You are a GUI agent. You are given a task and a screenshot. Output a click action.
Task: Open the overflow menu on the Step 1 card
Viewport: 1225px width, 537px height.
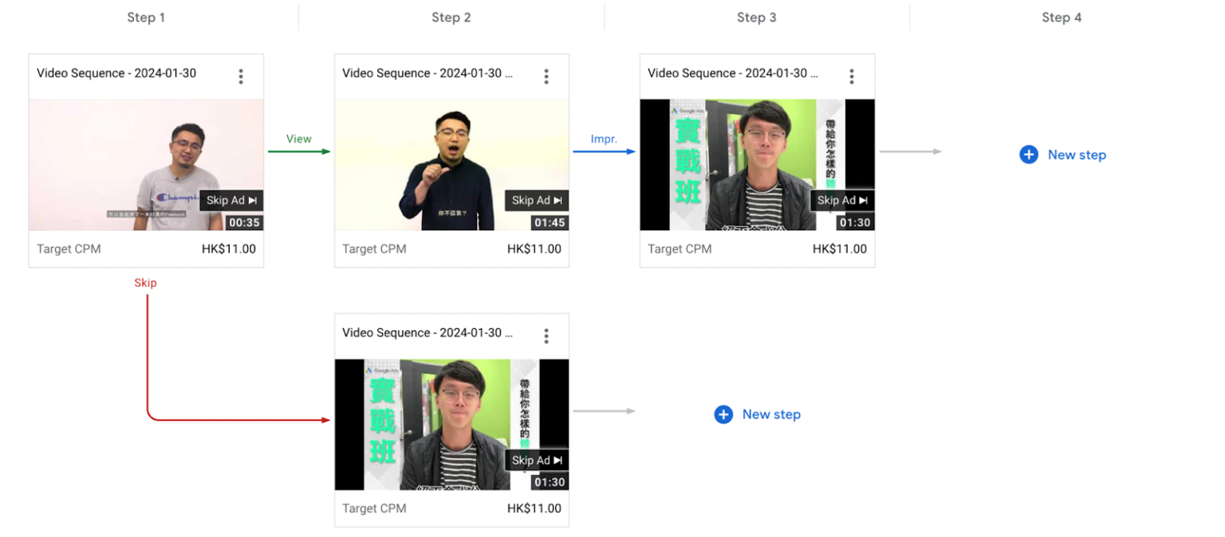[241, 76]
